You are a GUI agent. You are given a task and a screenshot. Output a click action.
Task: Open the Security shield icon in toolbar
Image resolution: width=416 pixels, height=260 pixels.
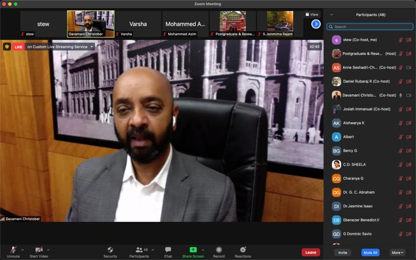(x=110, y=250)
